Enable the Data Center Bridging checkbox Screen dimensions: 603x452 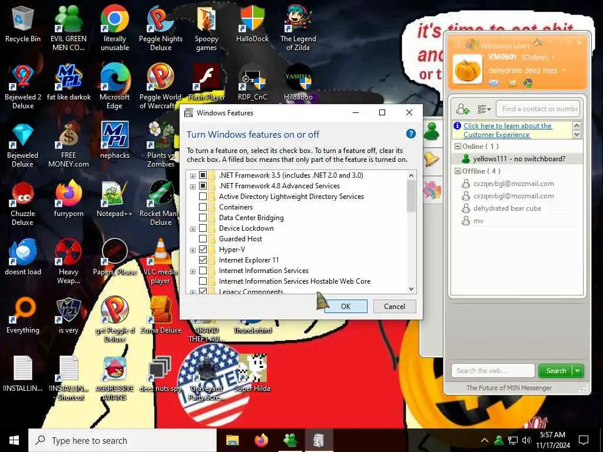tap(203, 218)
